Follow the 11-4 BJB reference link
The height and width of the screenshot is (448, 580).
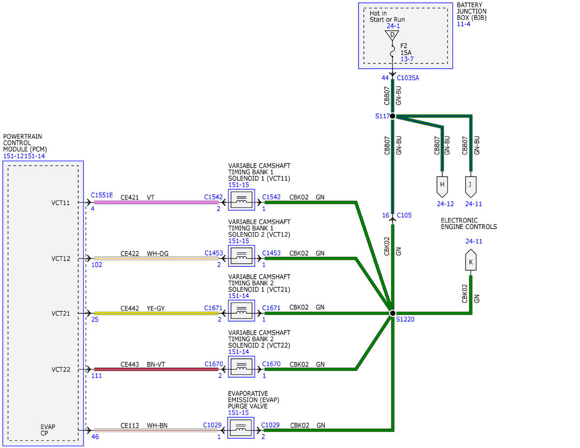coord(464,24)
